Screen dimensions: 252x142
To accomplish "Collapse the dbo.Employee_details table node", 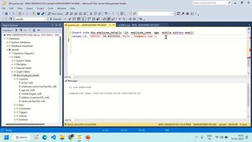I will (12, 75).
